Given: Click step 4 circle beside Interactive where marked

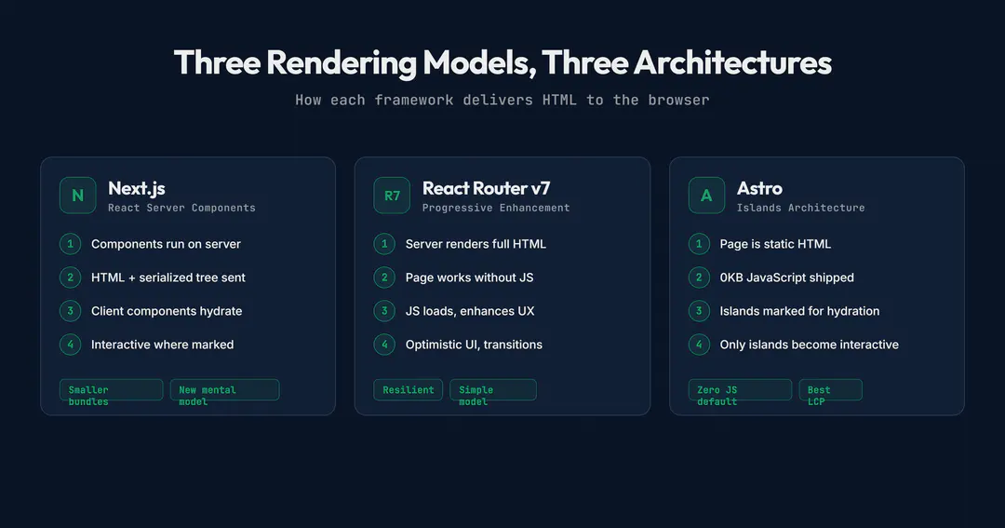Looking at the screenshot, I should click(71, 345).
